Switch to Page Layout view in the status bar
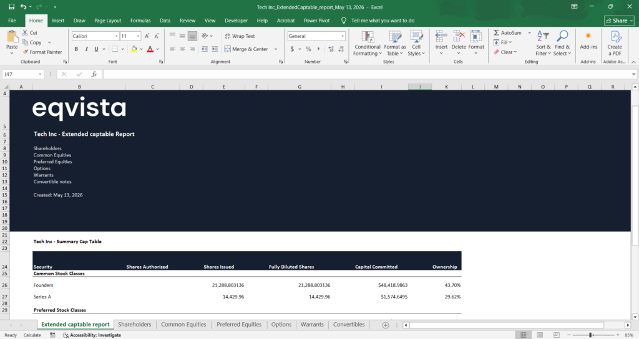The height and width of the screenshot is (339, 639). [x=540, y=335]
